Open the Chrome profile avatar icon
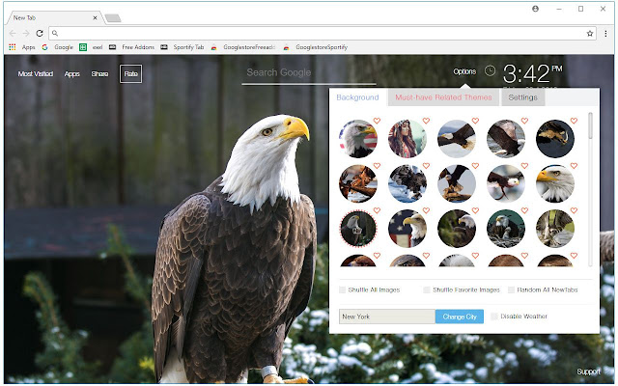Viewport: 618px width, 386px height. click(x=535, y=9)
